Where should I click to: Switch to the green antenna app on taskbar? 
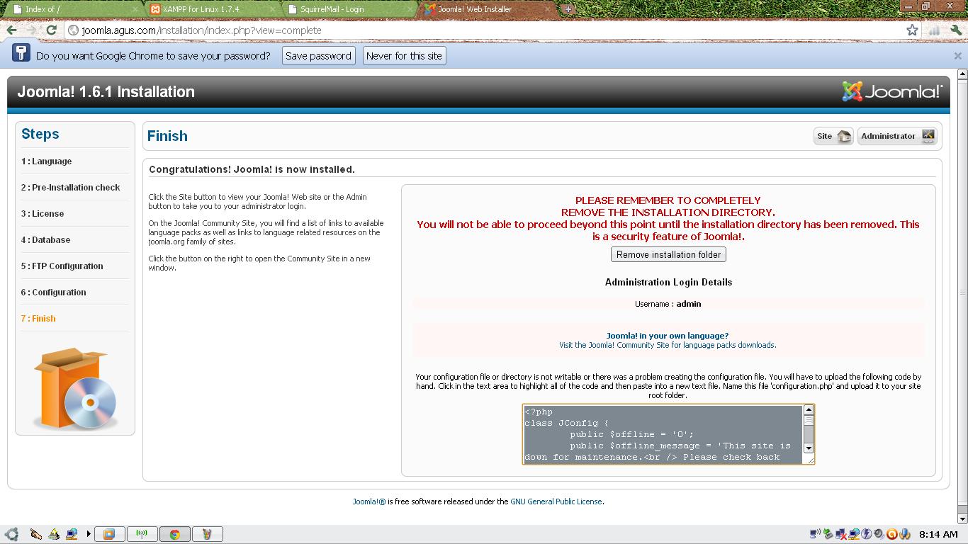pos(142,534)
